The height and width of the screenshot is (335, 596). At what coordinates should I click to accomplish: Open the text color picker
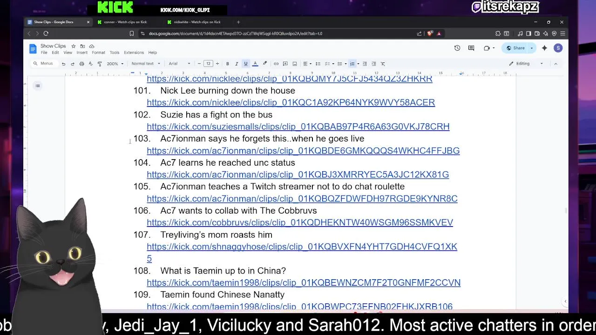click(x=255, y=64)
